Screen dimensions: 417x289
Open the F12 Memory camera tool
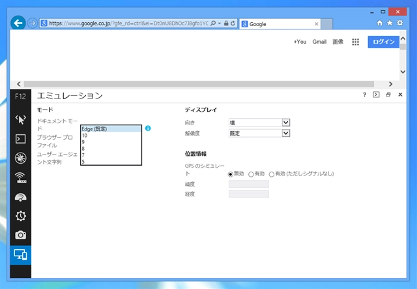(x=20, y=235)
